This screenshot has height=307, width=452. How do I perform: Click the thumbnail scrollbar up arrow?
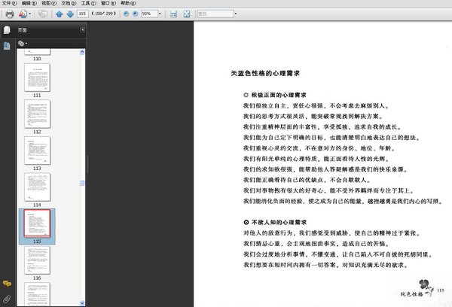click(82, 52)
